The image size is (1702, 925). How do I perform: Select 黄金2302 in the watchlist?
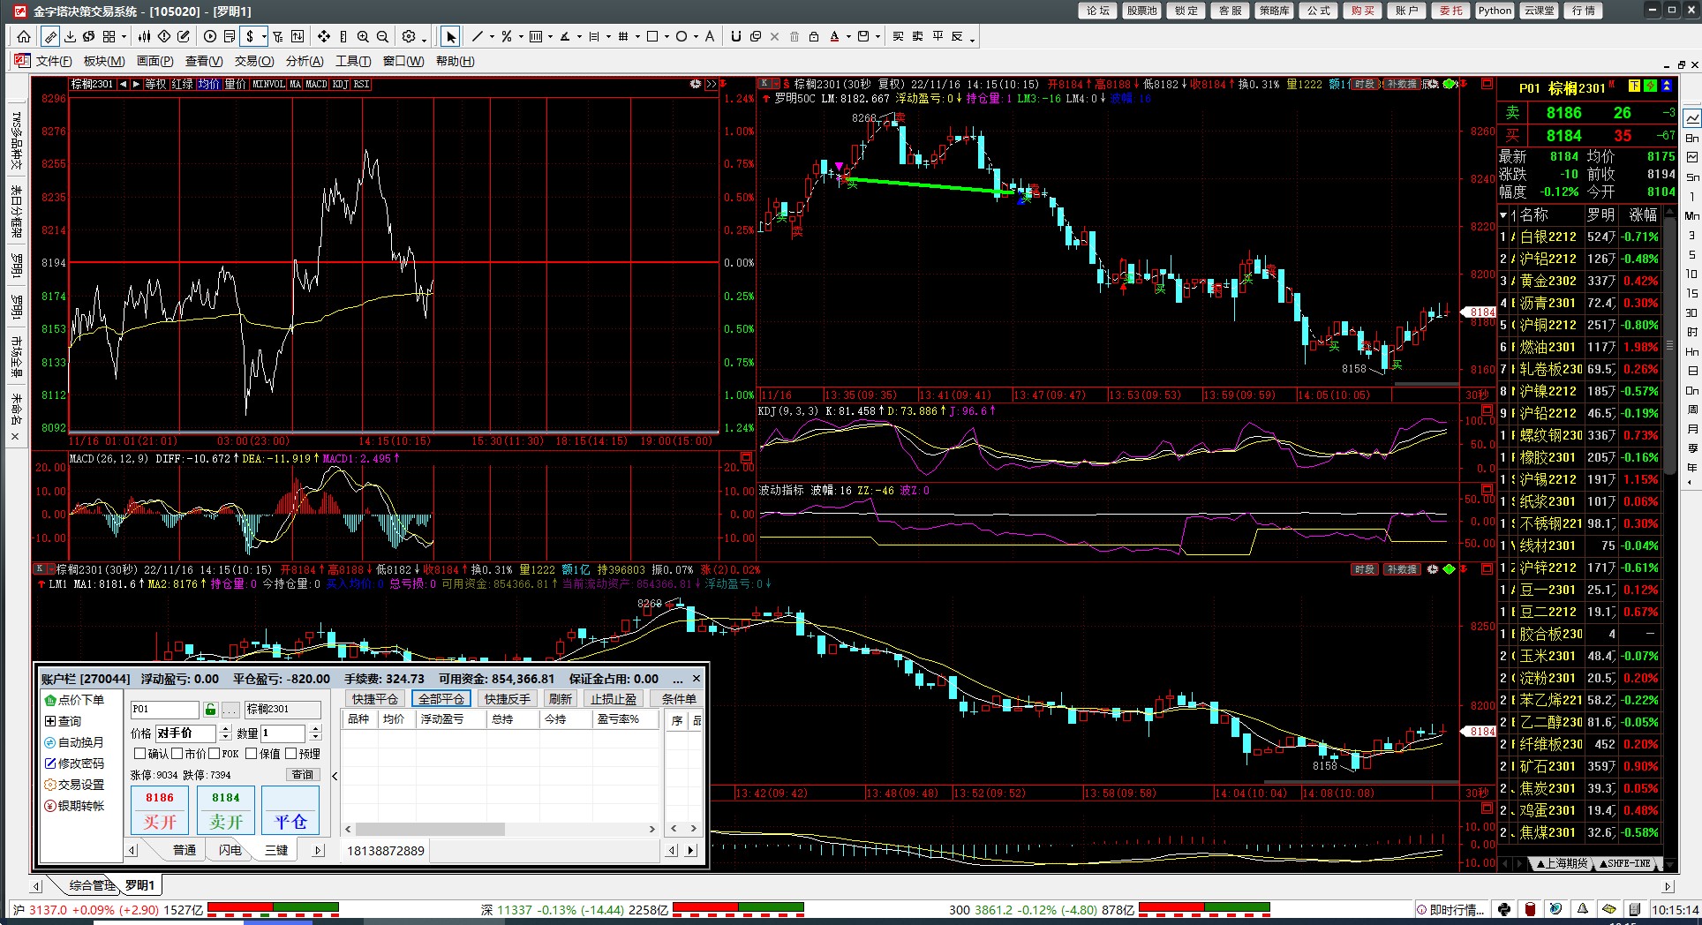(x=1580, y=281)
